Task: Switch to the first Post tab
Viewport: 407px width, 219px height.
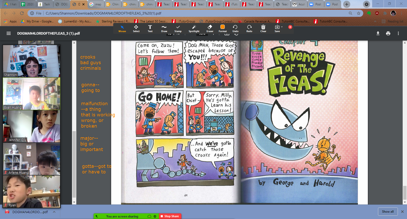Action: point(316,4)
